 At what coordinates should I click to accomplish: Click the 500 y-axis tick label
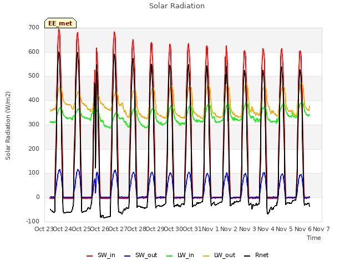coord(34,76)
